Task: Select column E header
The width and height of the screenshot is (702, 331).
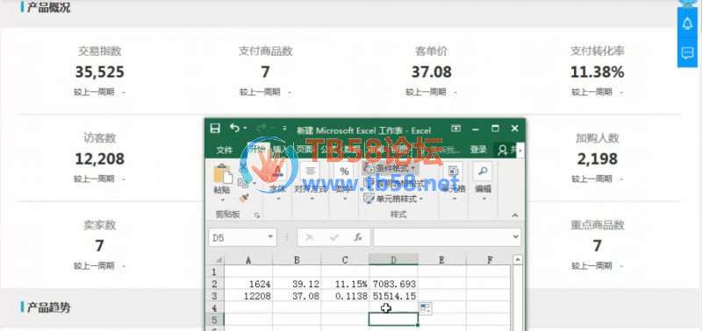Action: coord(442,260)
